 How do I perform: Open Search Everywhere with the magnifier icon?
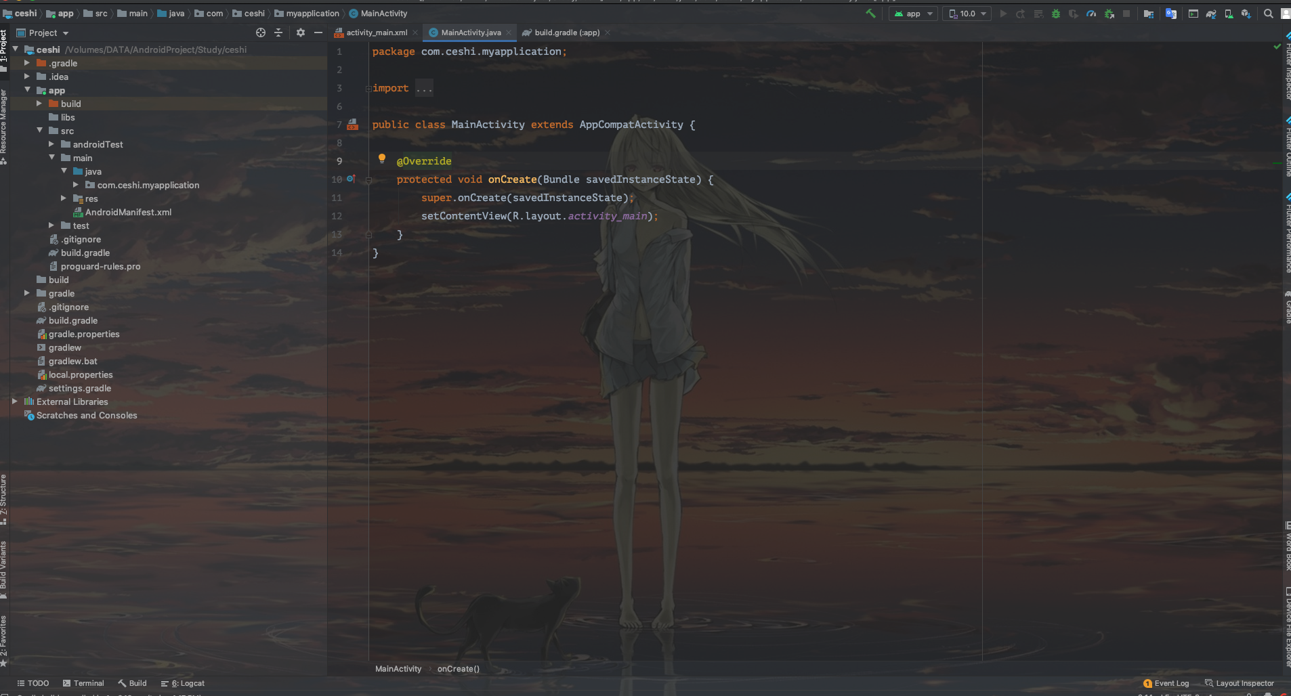1268,13
